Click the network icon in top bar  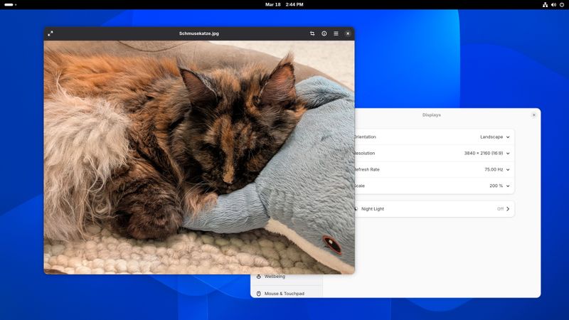[x=545, y=5]
